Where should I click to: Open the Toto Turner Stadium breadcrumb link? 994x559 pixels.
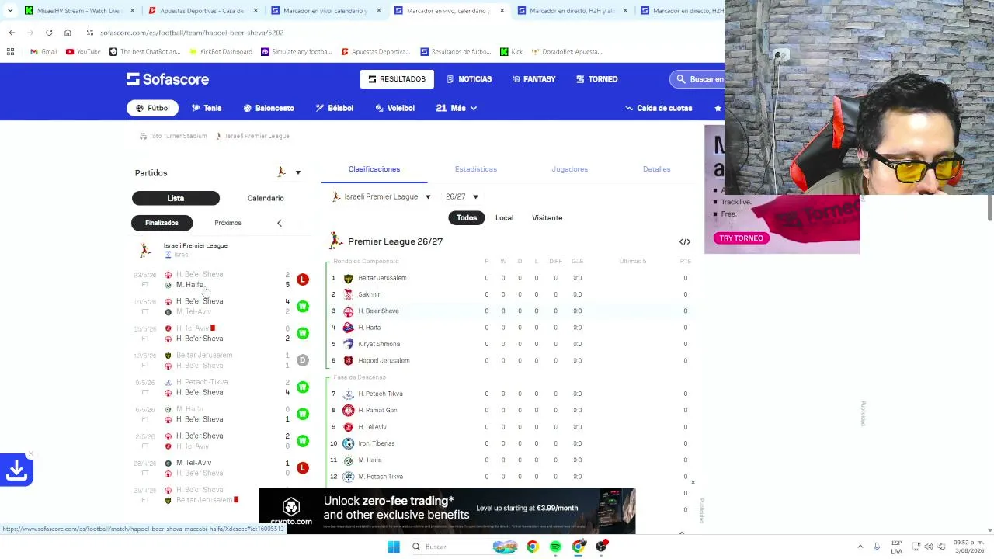point(173,136)
